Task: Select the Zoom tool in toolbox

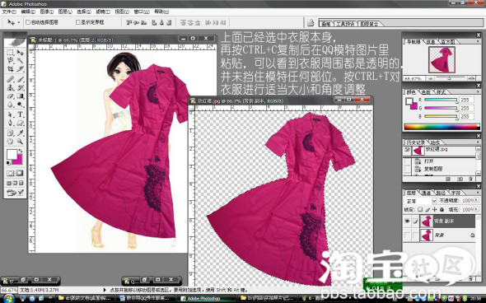Action: (x=20, y=142)
